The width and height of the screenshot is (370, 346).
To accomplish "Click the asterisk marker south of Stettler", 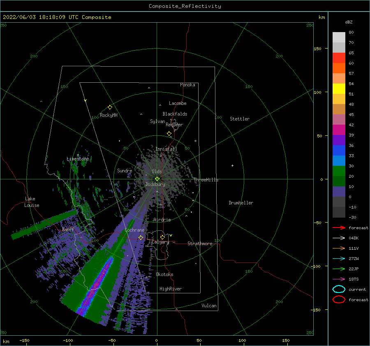I will coord(195,141).
